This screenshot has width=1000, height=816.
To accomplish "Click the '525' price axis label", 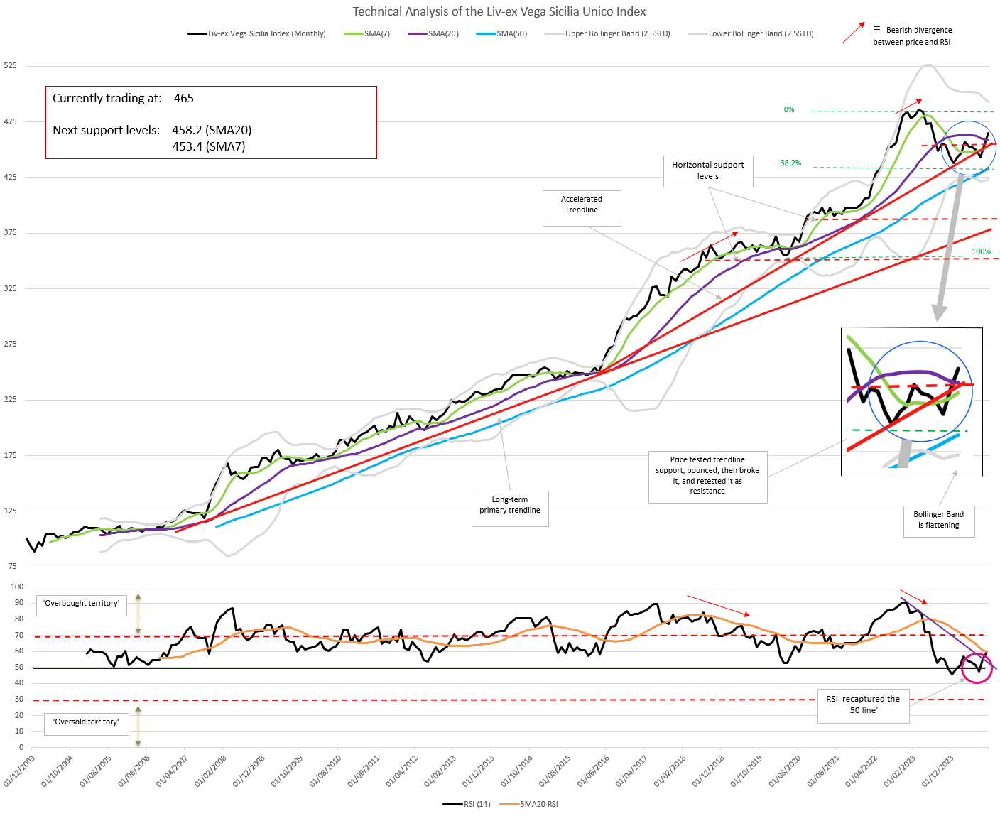I will point(10,65).
